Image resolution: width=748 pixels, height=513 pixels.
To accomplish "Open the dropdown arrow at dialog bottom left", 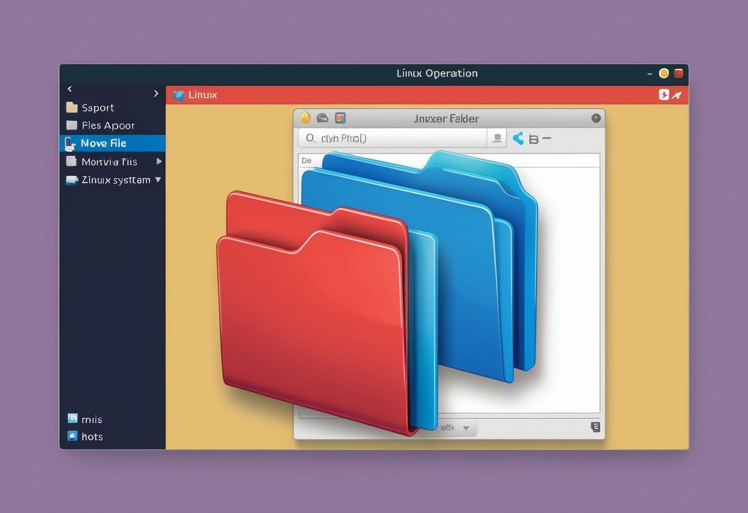I will [x=466, y=427].
